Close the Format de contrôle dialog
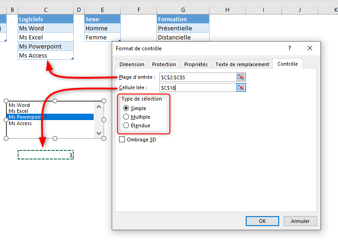338x246 pixels. [310, 48]
